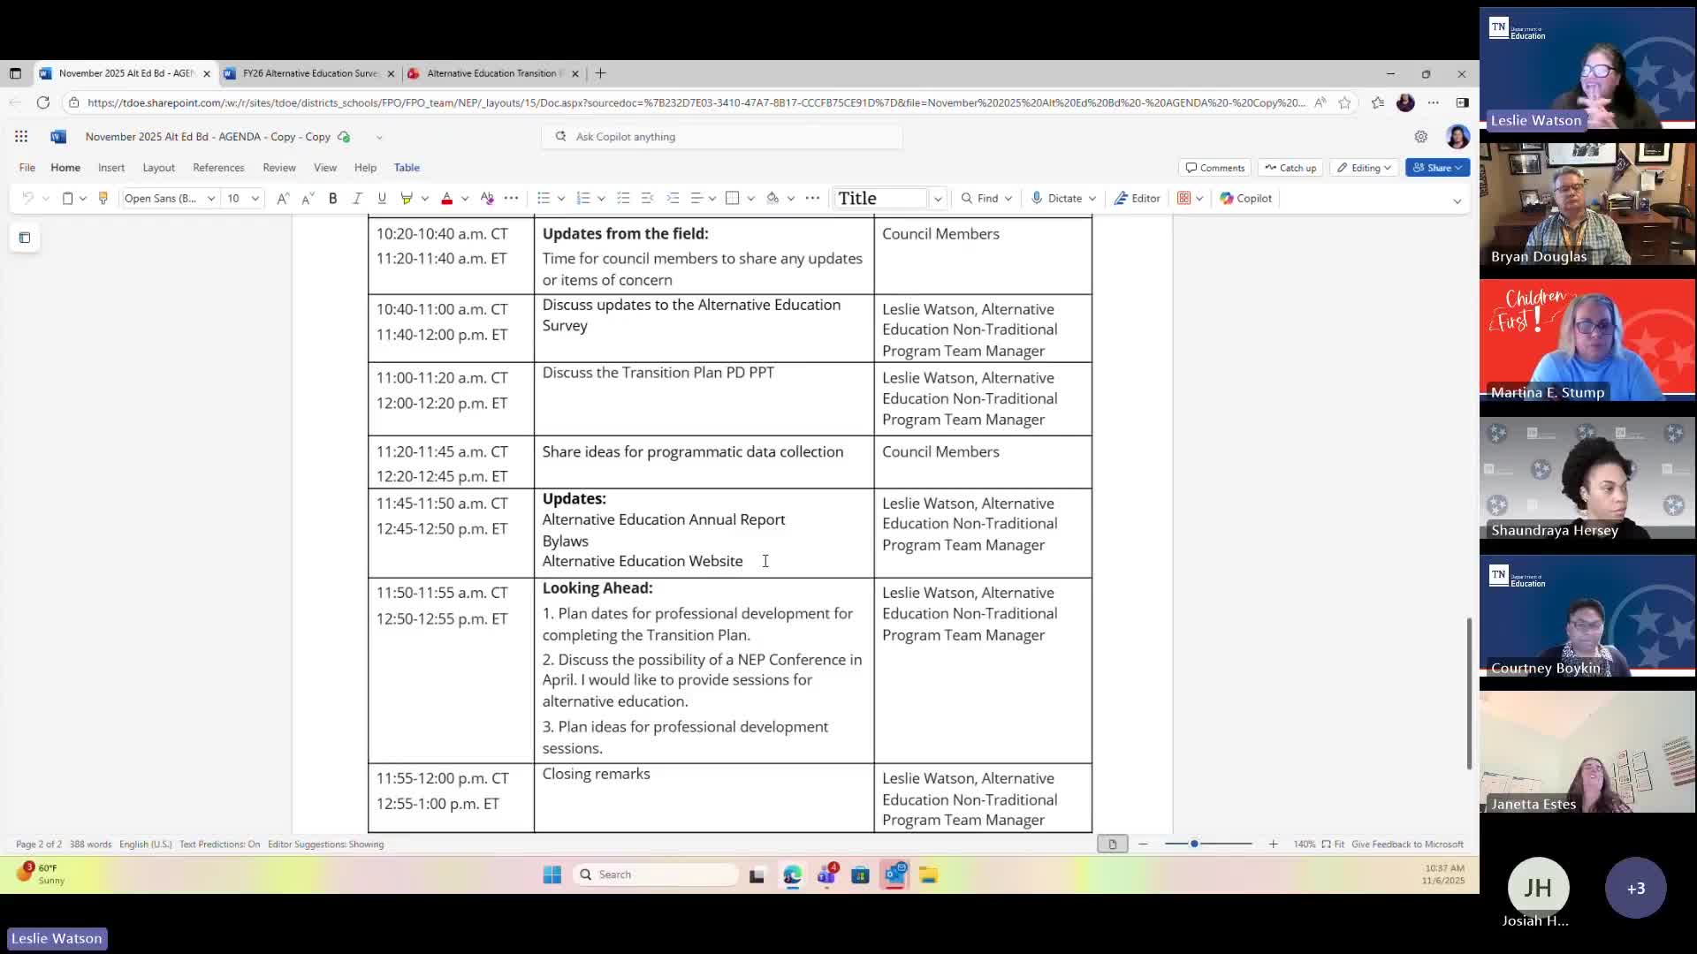
Task: Click the increase indent icon
Action: (673, 199)
